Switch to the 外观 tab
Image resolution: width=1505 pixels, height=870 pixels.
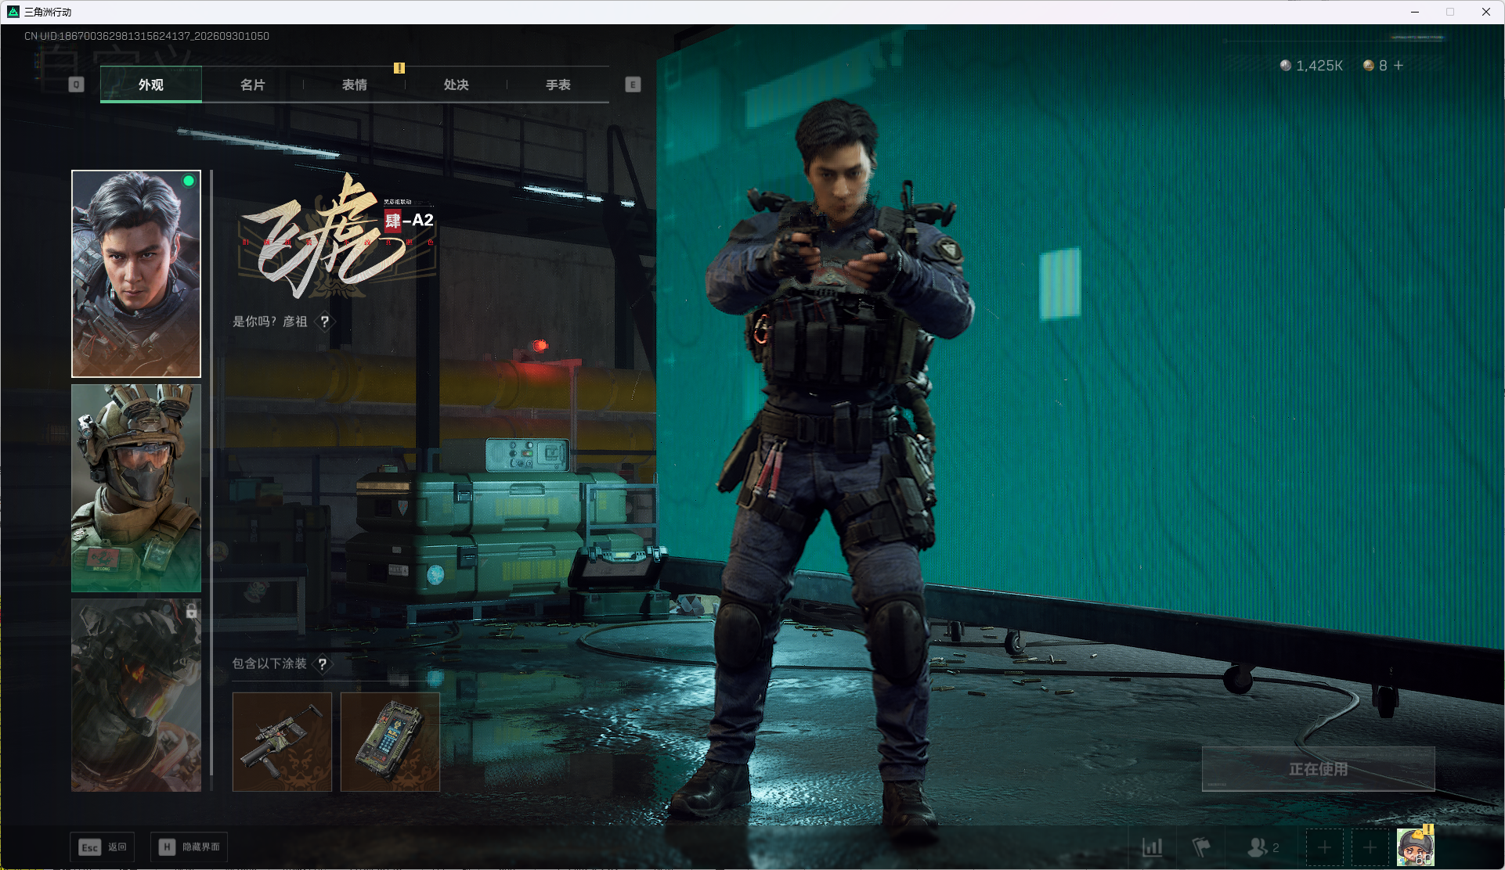click(151, 84)
